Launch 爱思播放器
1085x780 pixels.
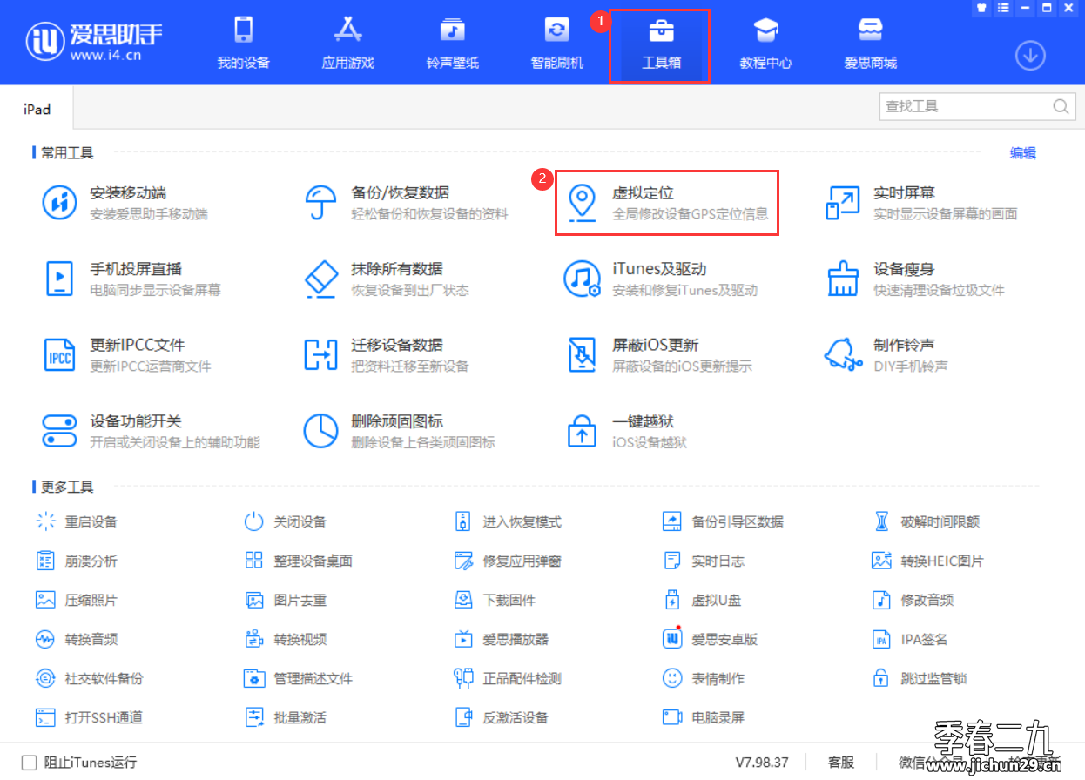pyautogui.click(x=502, y=639)
